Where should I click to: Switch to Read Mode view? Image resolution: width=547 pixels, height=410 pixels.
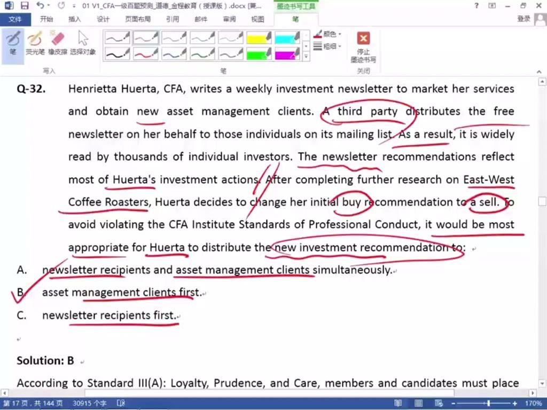click(398, 403)
